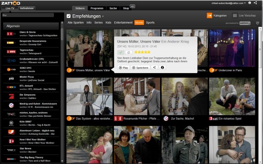This screenshot has height=164, width=263.
Task: Select the Tagesschau channel row
Action: [x=31, y=52]
